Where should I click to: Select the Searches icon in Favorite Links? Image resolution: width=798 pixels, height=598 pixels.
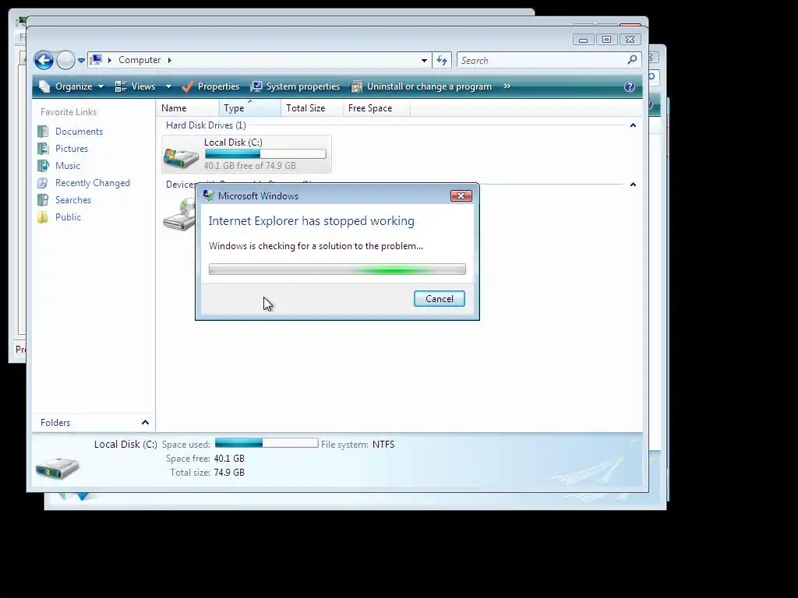click(44, 200)
